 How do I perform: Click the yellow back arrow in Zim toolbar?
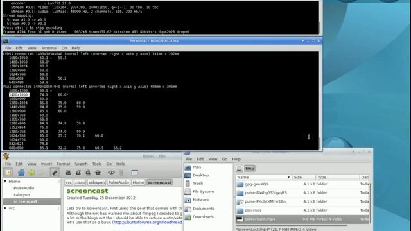(31, 173)
